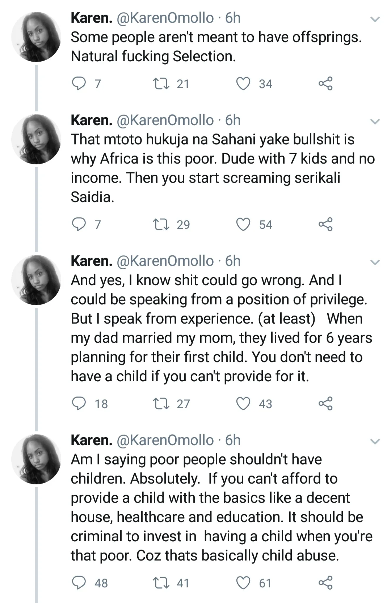Expand the second tweet's chevron menu
This screenshot has width=391, height=603.
coord(375,122)
